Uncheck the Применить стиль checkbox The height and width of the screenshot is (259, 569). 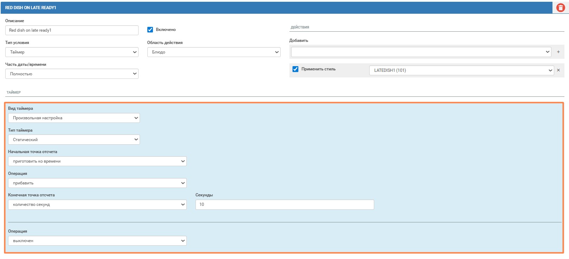click(295, 69)
